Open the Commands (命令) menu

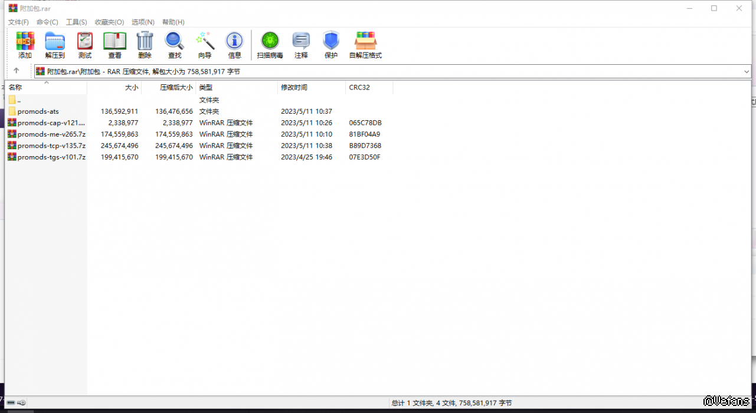click(x=47, y=22)
